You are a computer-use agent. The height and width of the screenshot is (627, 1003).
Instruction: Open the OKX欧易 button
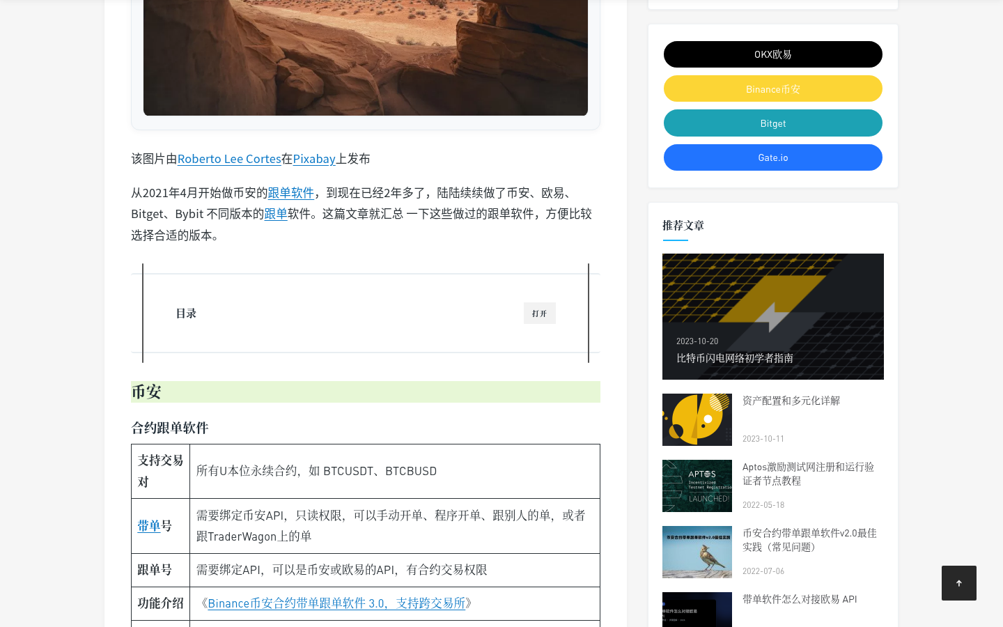click(772, 54)
